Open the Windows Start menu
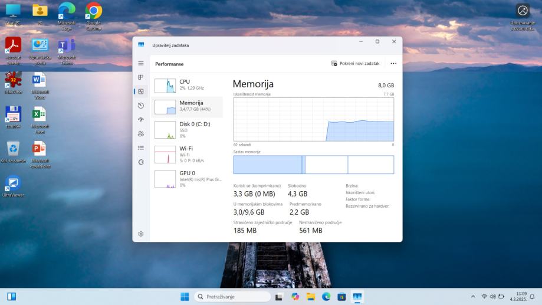 pyautogui.click(x=185, y=297)
